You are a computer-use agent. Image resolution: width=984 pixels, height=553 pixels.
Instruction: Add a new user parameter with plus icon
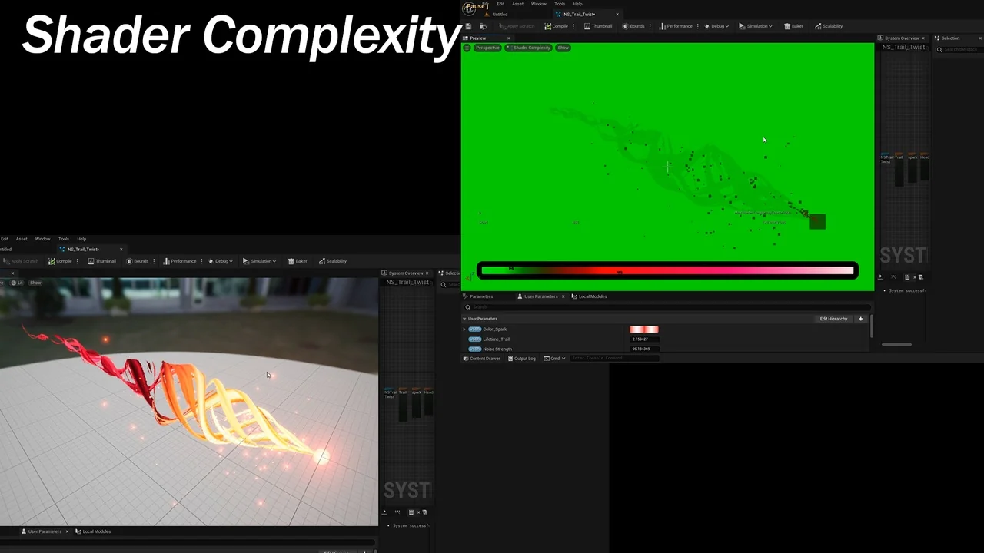click(x=860, y=319)
